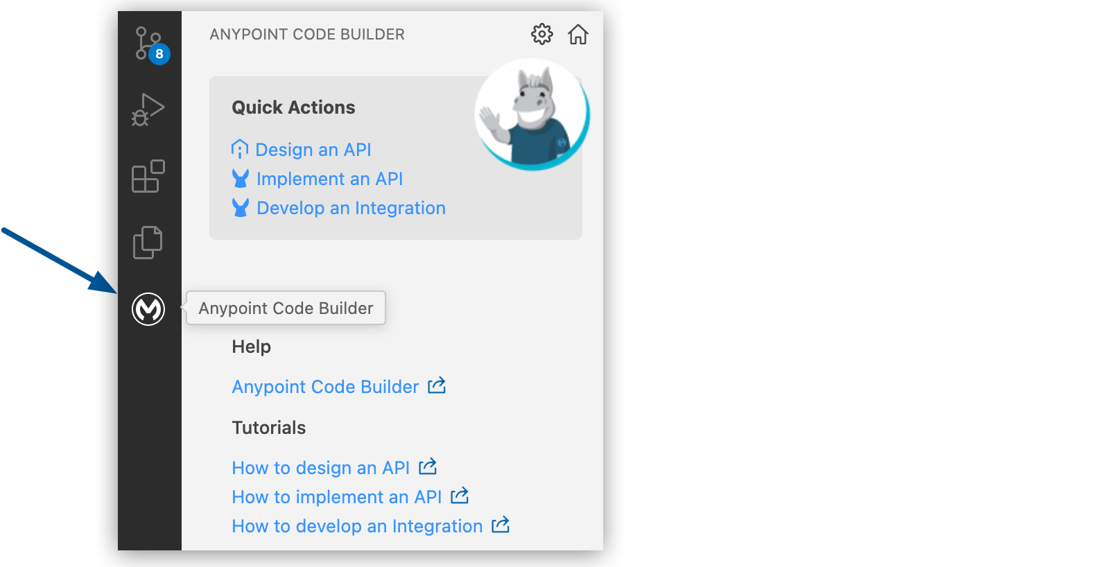Click the mule mascot image
Image resolution: width=1112 pixels, height=567 pixels.
(x=532, y=114)
